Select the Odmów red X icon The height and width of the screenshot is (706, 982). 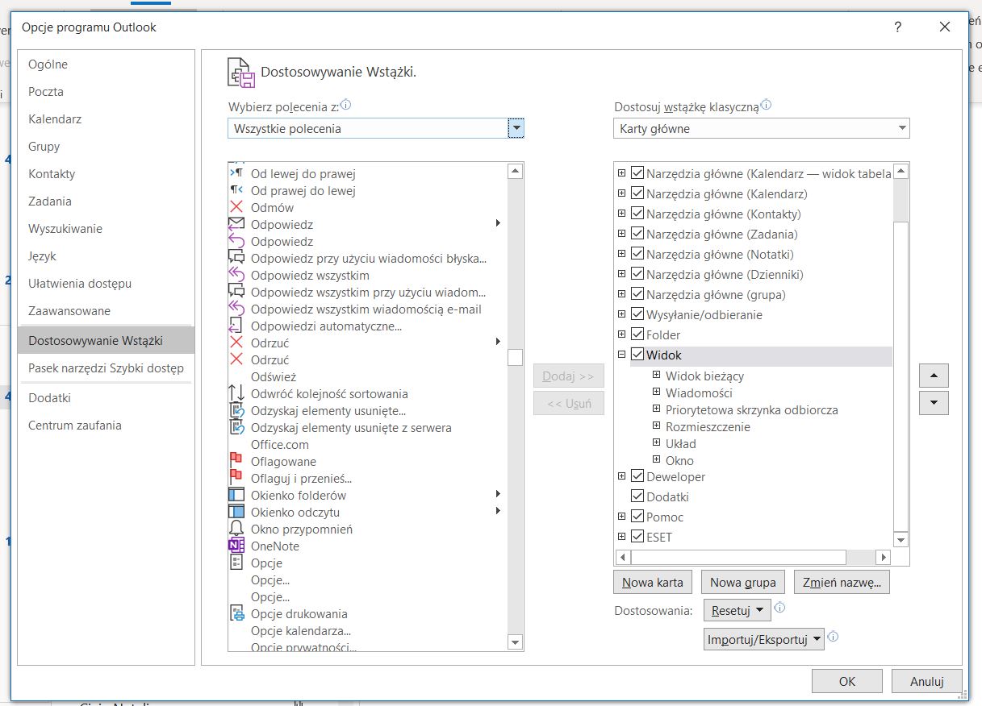pos(236,207)
